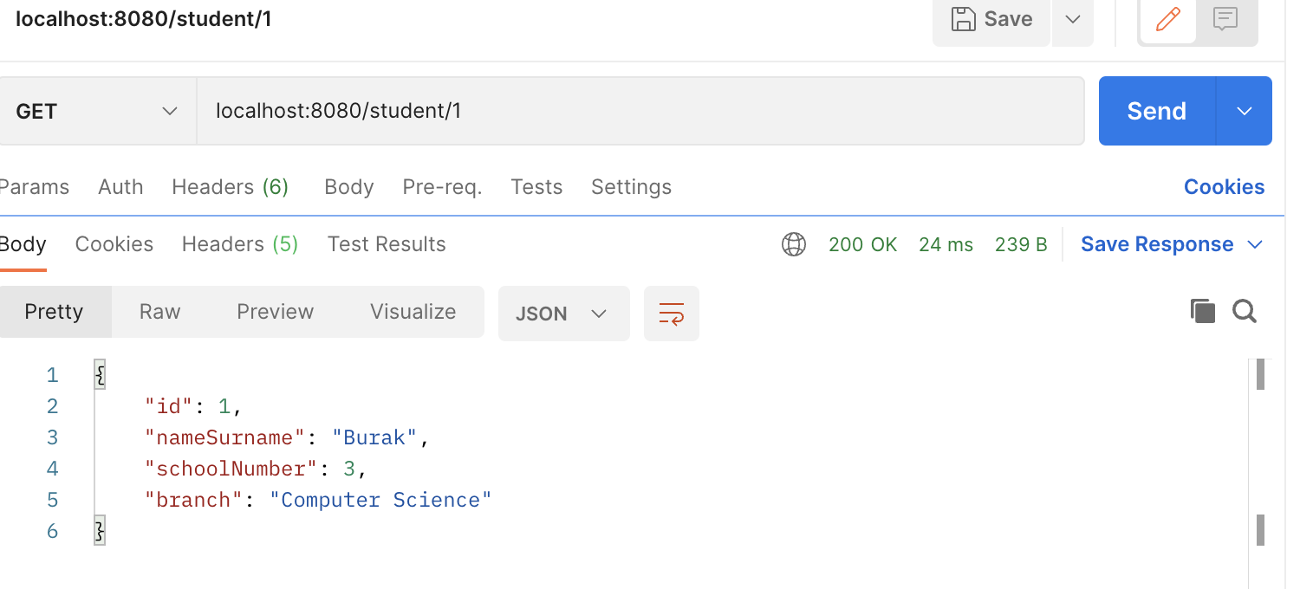Switch to the request Headers (6) tab
Image resolution: width=1300 pixels, height=589 pixels.
[x=230, y=187]
